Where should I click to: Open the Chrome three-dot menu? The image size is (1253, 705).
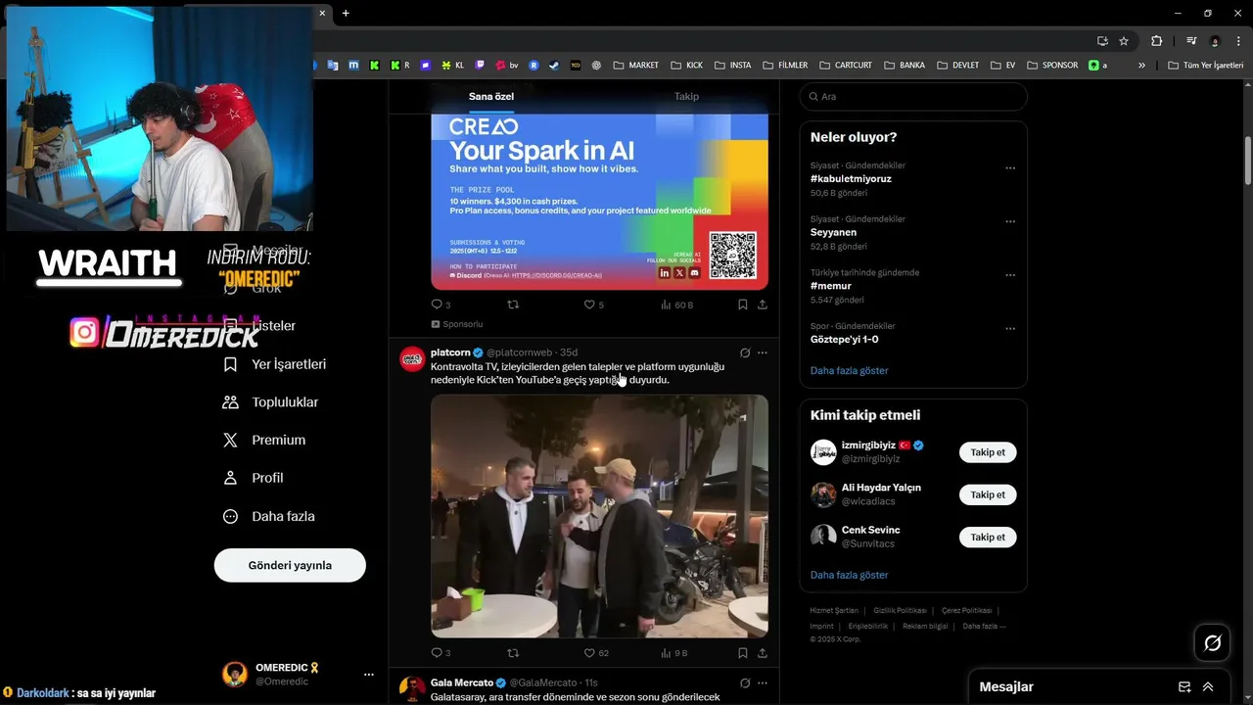click(x=1238, y=41)
